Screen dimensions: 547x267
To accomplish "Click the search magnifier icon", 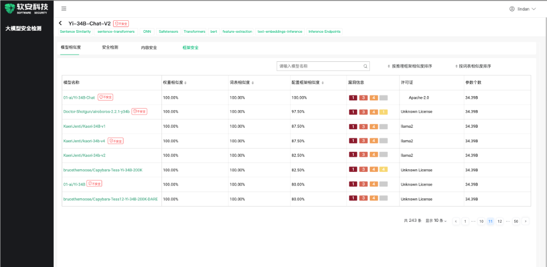I will (x=365, y=66).
